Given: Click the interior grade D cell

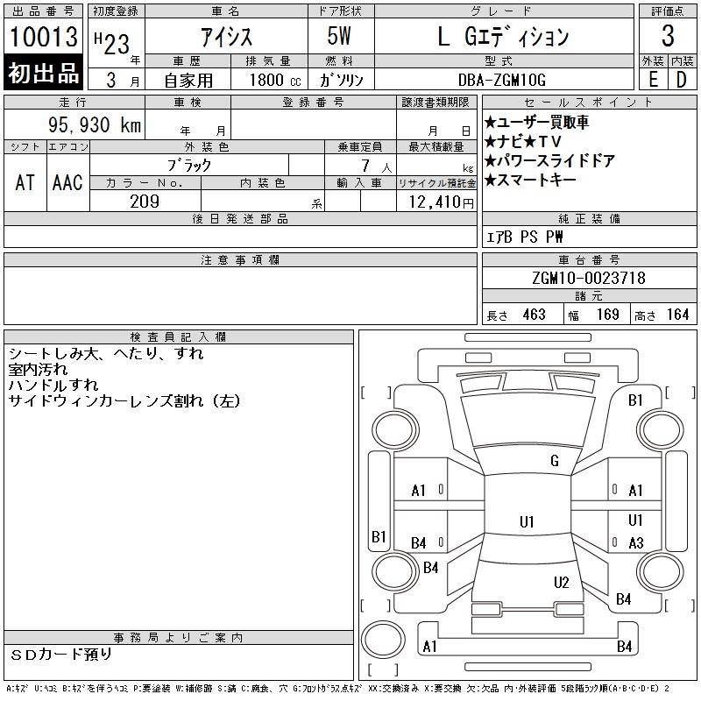Looking at the screenshot, I should coord(683,79).
